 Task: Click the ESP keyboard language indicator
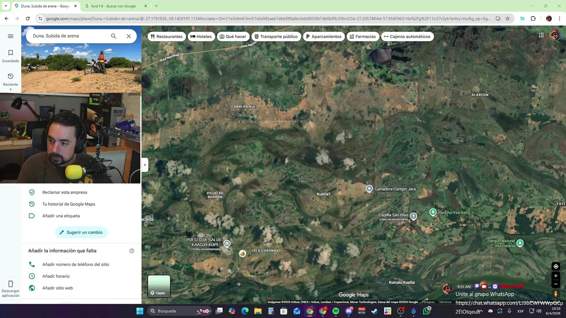point(520,311)
